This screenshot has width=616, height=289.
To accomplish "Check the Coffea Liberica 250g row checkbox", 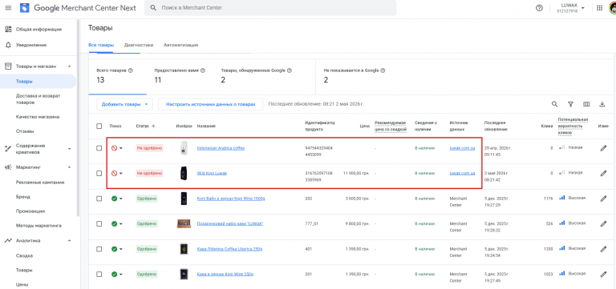I will click(x=99, y=249).
